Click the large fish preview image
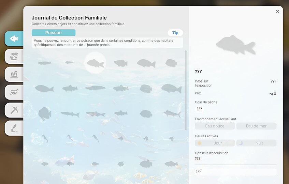Viewport: 289px width, 184px height. (x=236, y=44)
